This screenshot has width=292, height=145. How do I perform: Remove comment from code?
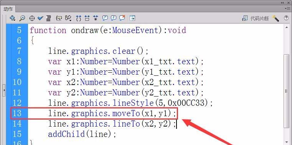122,18
